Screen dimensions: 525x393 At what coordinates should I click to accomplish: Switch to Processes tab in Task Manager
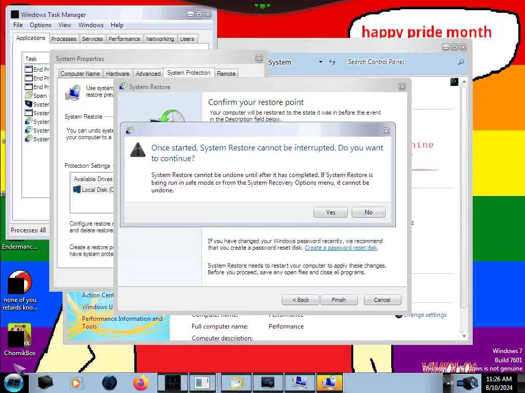64,39
